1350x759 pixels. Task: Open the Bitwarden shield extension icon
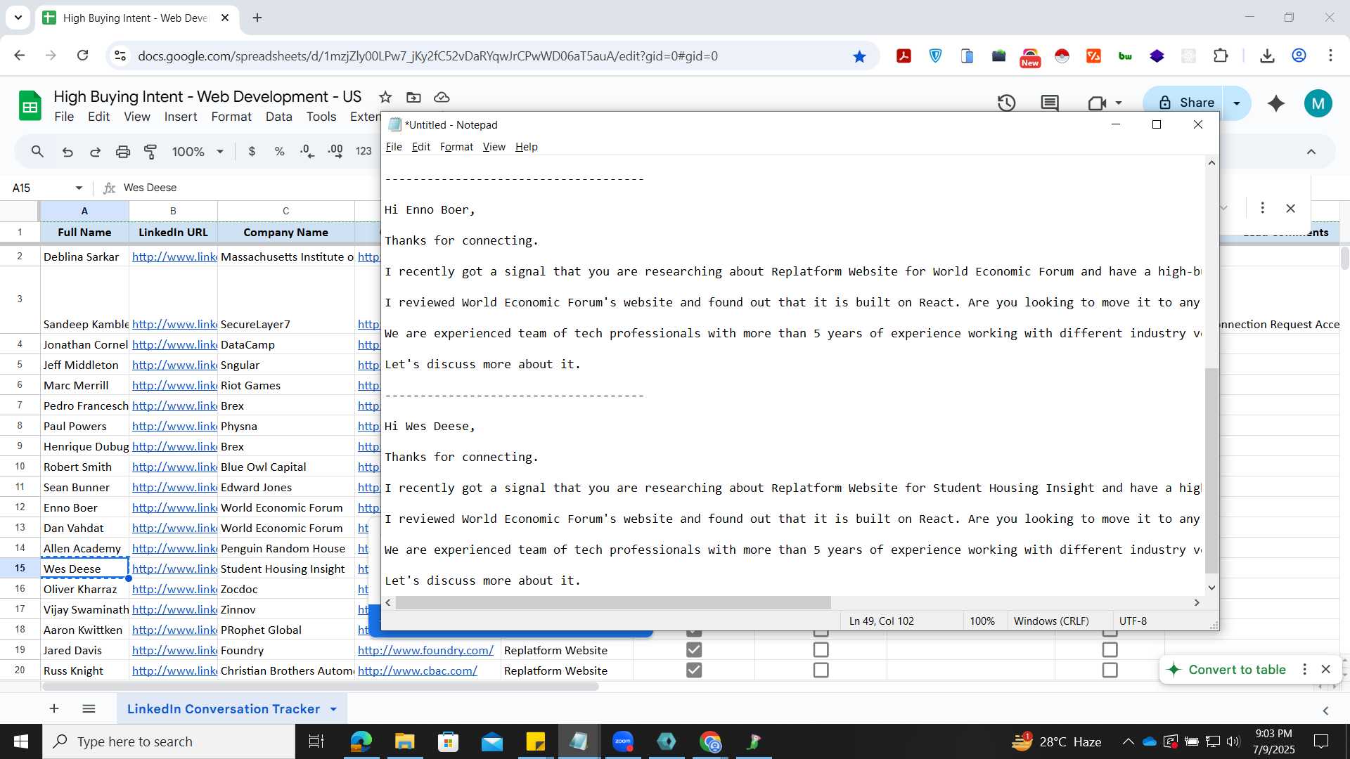point(936,56)
